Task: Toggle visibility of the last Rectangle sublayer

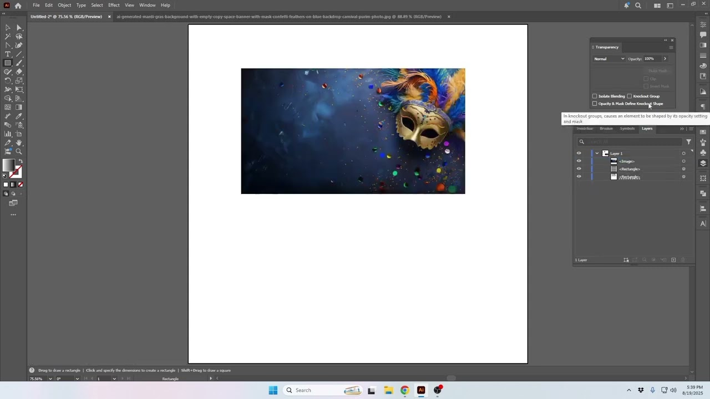Action: (579, 177)
